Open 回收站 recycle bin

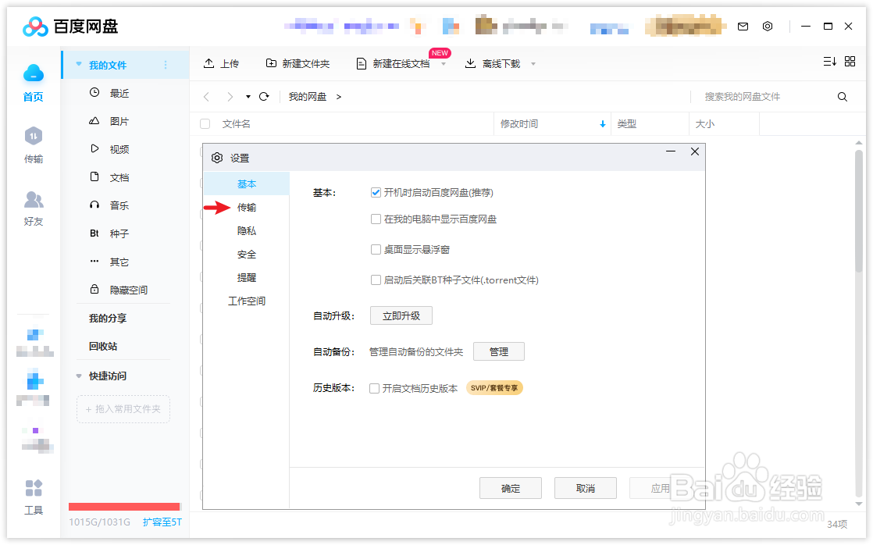click(x=103, y=346)
